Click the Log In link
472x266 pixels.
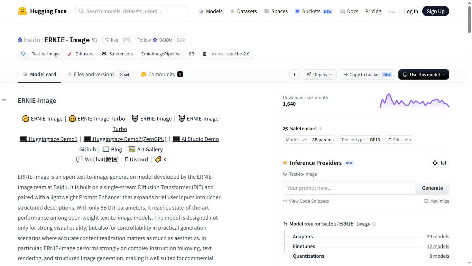click(411, 11)
